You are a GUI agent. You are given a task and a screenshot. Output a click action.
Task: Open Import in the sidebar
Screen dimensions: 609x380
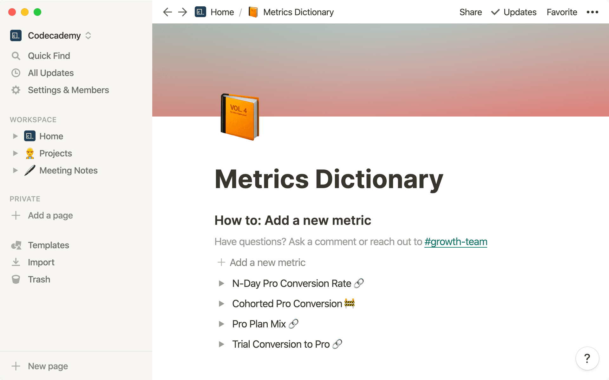[x=41, y=262]
